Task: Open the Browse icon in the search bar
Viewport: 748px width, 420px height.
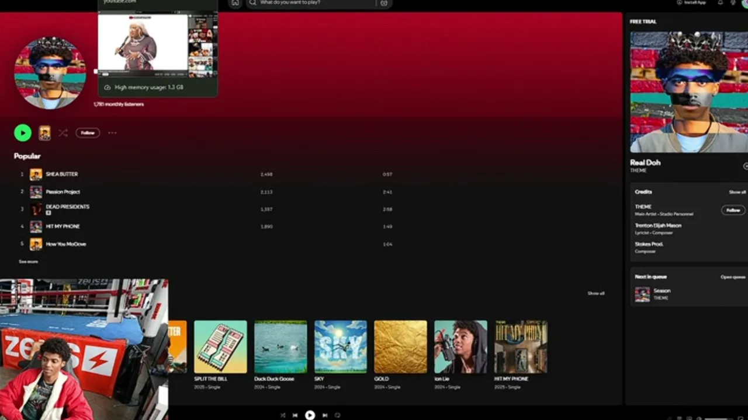Action: (x=384, y=3)
